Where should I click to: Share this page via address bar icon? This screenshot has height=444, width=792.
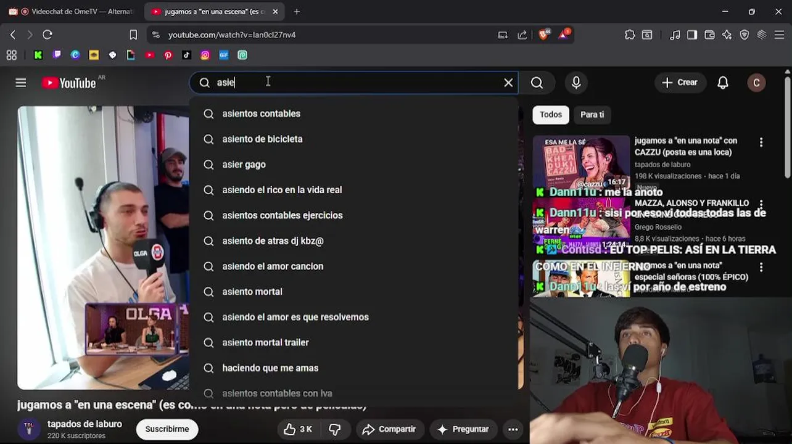coord(522,35)
